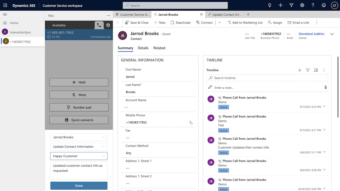Viewport: 340px width, 191px height.
Task: Click the Done button
Action: click(79, 186)
